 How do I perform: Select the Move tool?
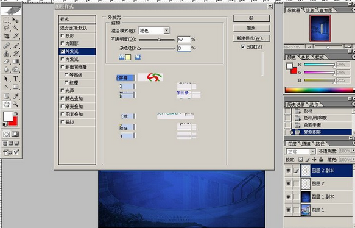pyautogui.click(x=15, y=20)
